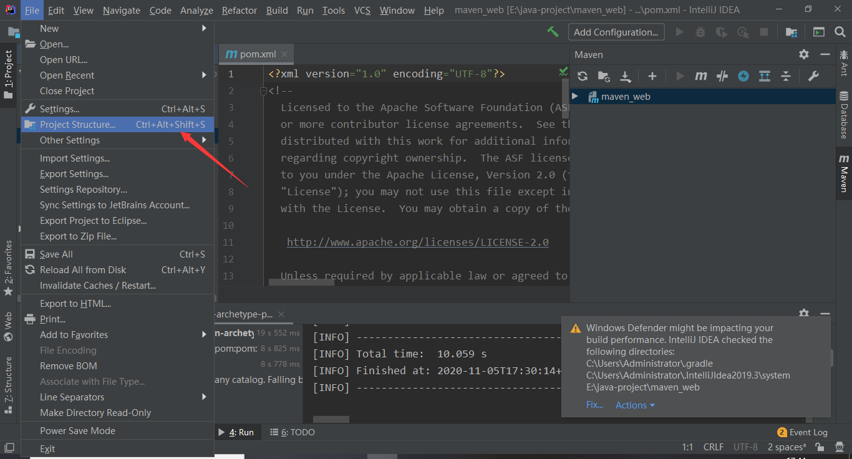This screenshot has height=459, width=852.
Task: Change CRLF line separator in status bar
Action: [x=713, y=447]
